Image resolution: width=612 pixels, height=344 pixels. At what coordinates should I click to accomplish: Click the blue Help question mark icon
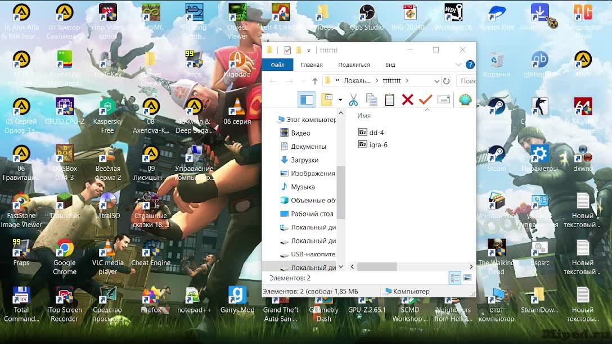(470, 65)
